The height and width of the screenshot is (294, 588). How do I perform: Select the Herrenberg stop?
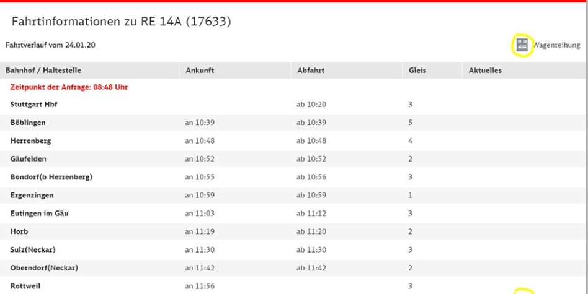[x=30, y=141]
